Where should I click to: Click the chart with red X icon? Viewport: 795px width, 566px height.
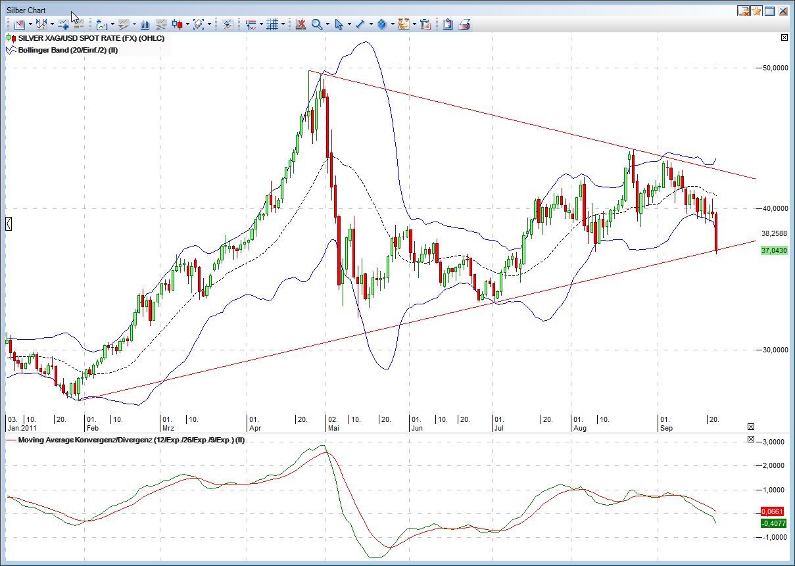[x=301, y=24]
